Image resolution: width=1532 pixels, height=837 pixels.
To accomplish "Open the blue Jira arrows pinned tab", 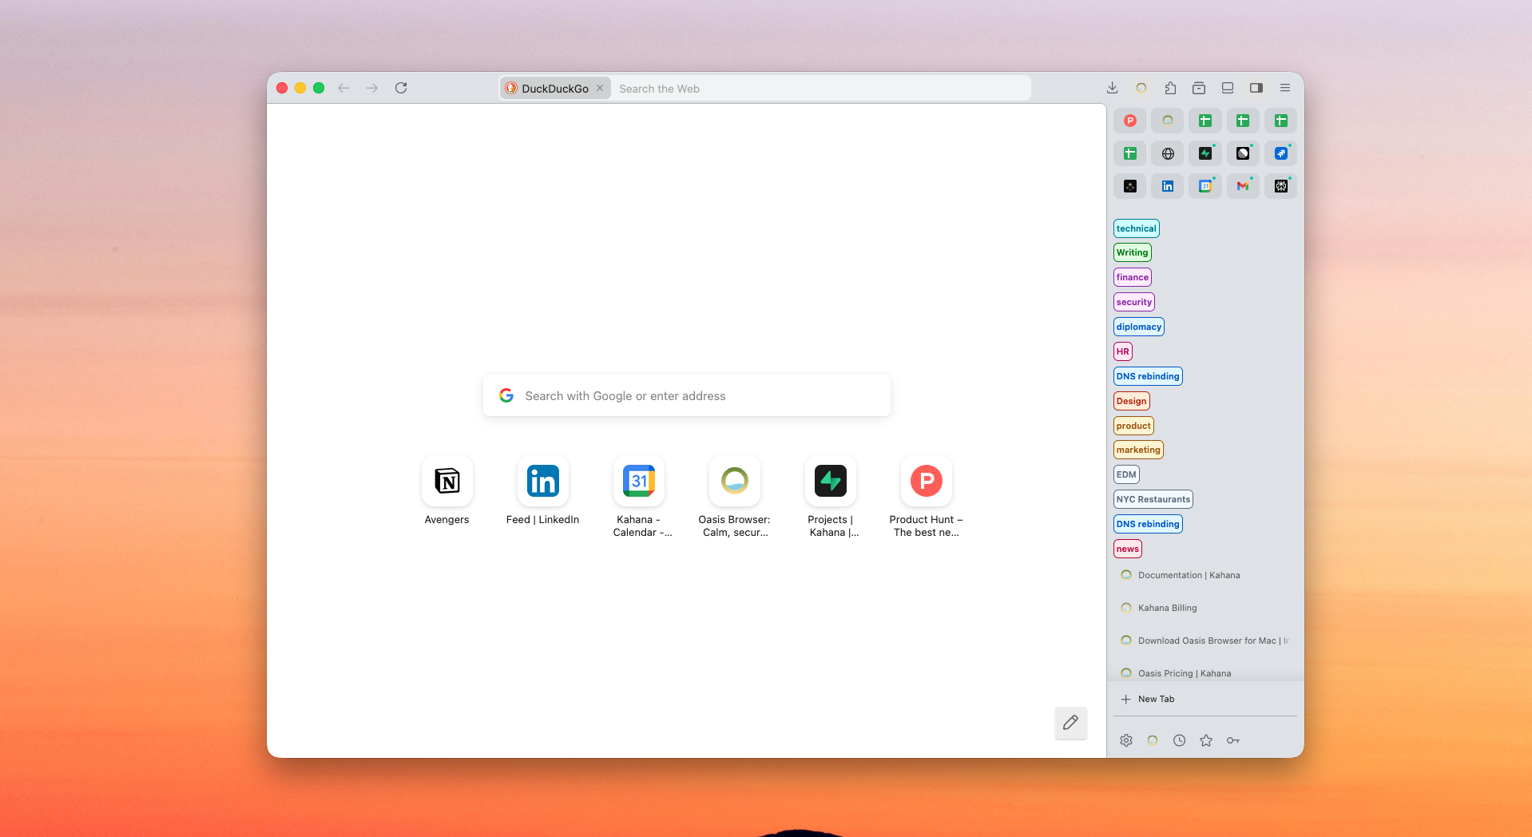I will [x=1281, y=153].
